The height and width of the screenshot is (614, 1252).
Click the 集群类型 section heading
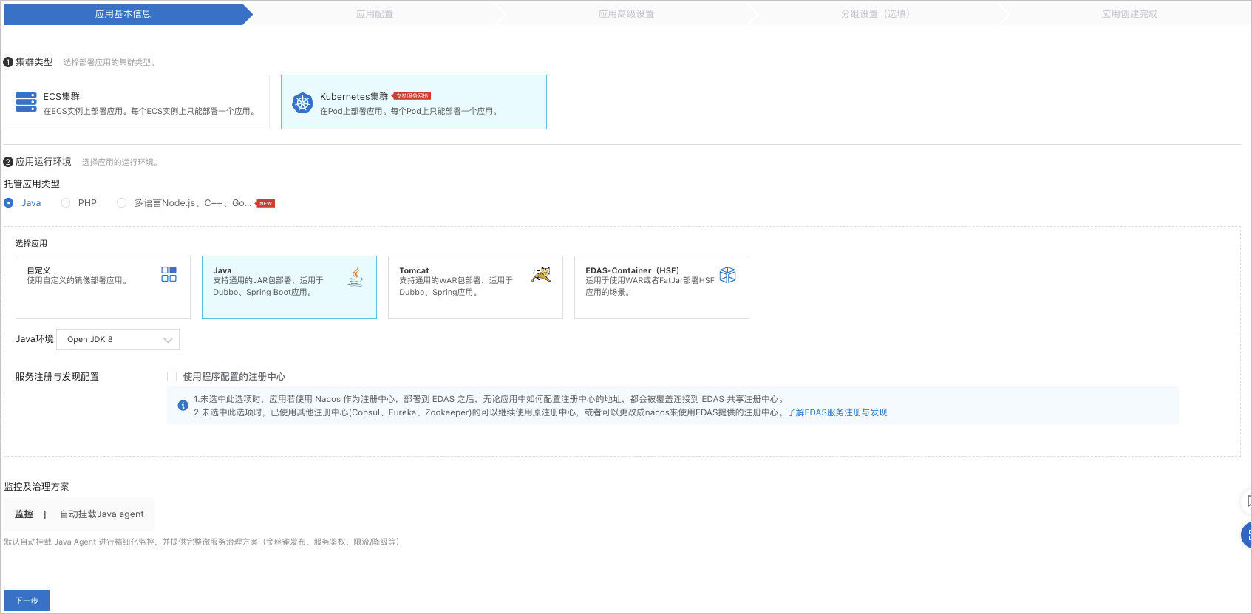(34, 62)
